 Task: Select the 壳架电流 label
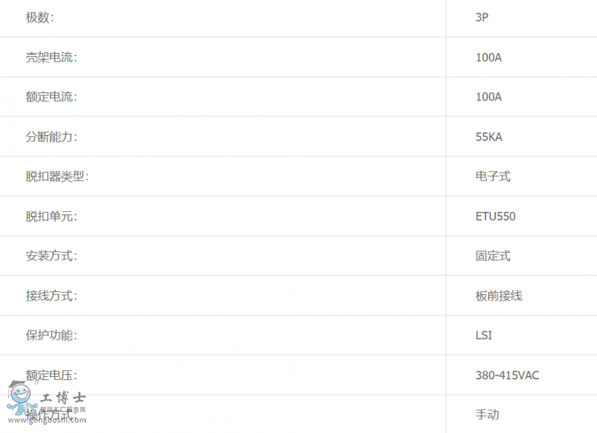[x=52, y=58]
